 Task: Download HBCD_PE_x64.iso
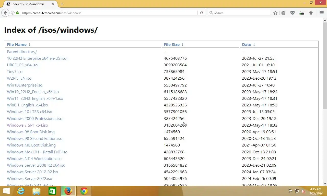coord(22,65)
